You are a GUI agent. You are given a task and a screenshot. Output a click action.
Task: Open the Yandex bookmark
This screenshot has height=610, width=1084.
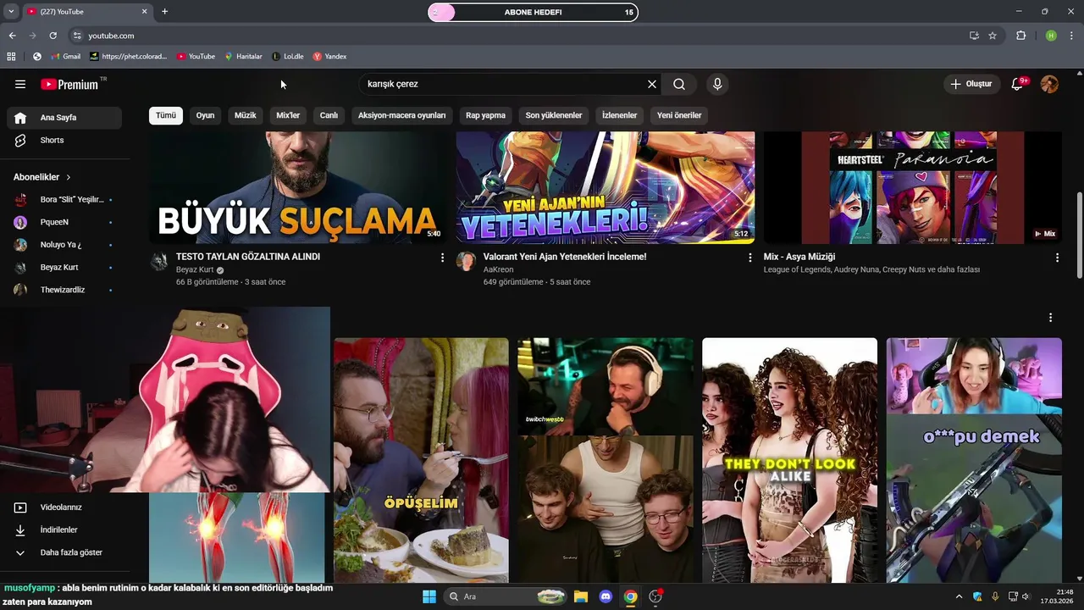tap(329, 57)
